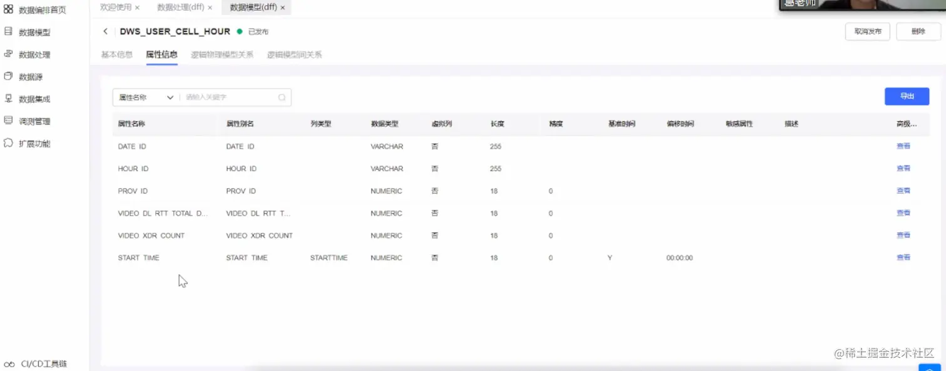Open 数据处理 in the sidebar

[34, 54]
